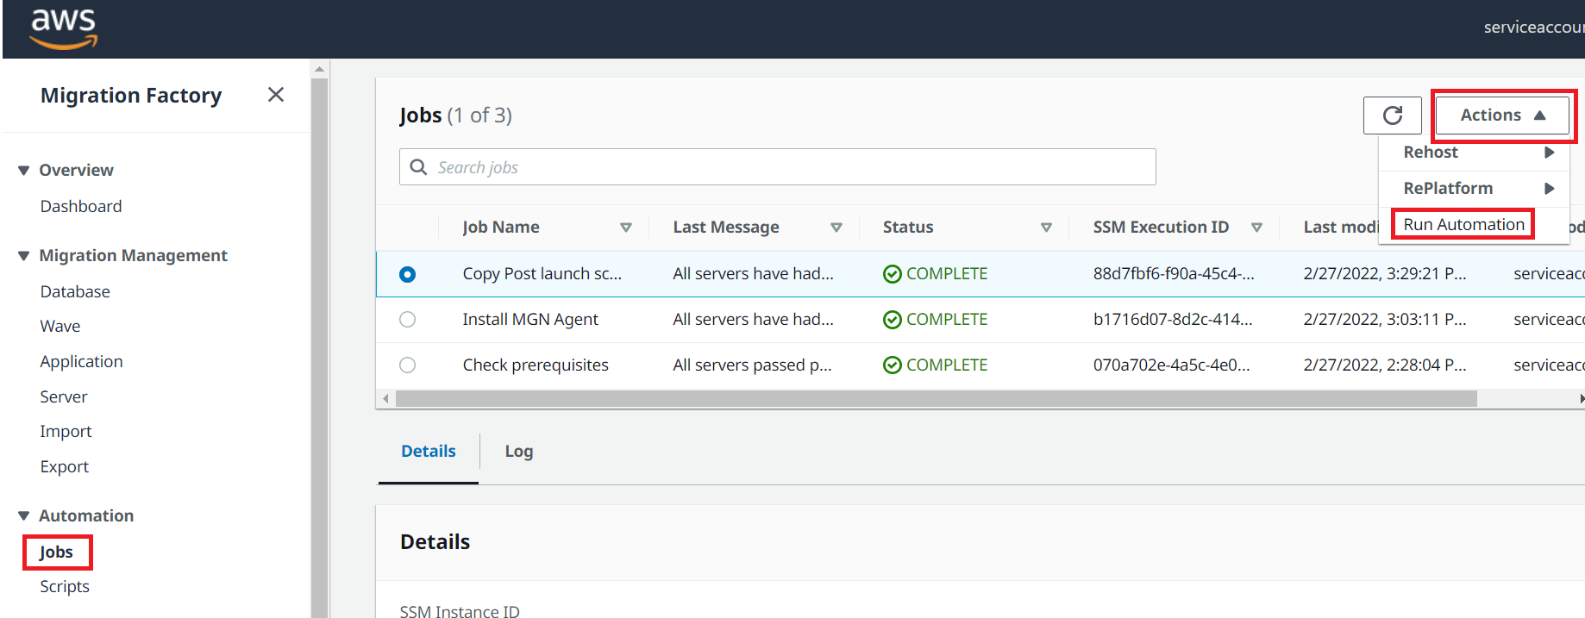
Task: Click the sidebar scroll-up arrow
Action: tap(320, 69)
